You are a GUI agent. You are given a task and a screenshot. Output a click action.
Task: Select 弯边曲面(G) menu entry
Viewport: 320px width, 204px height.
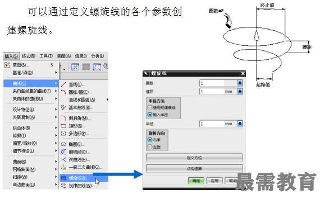click(x=31, y=185)
